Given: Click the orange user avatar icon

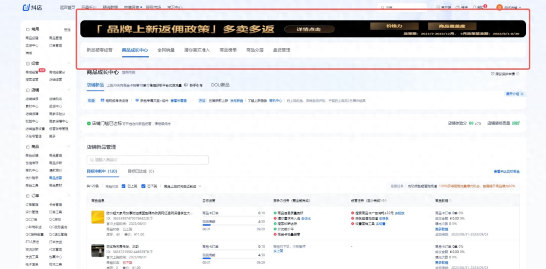Looking at the screenshot, I should (499, 7).
